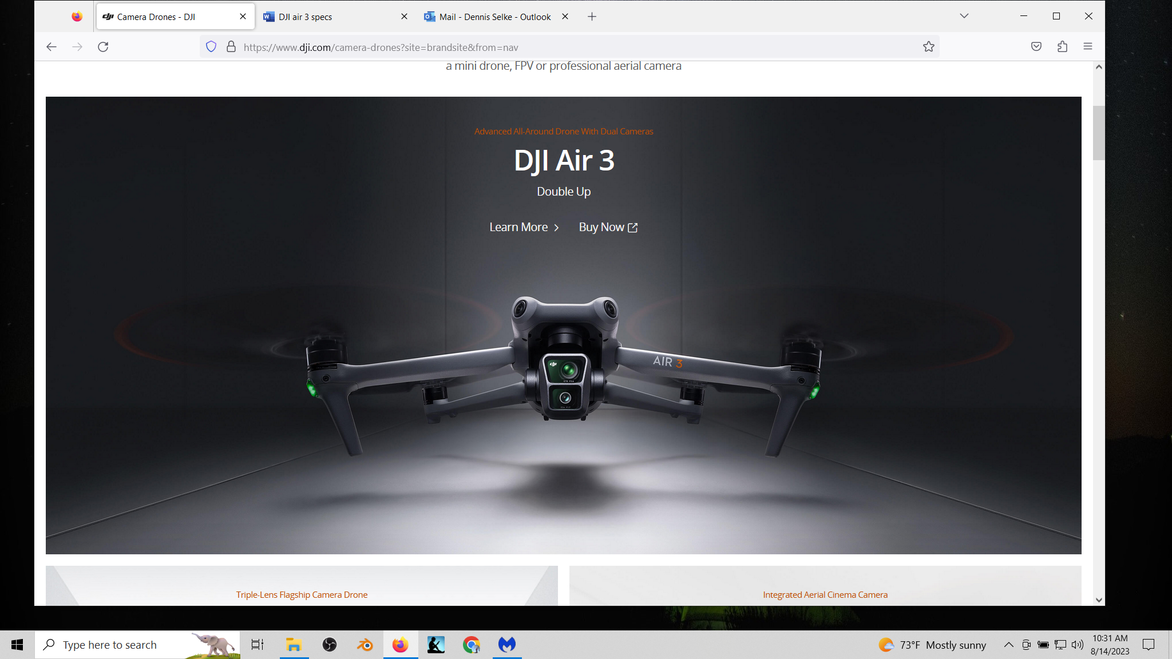Click the Save to Pocket icon
This screenshot has height=659, width=1172.
click(x=1036, y=47)
